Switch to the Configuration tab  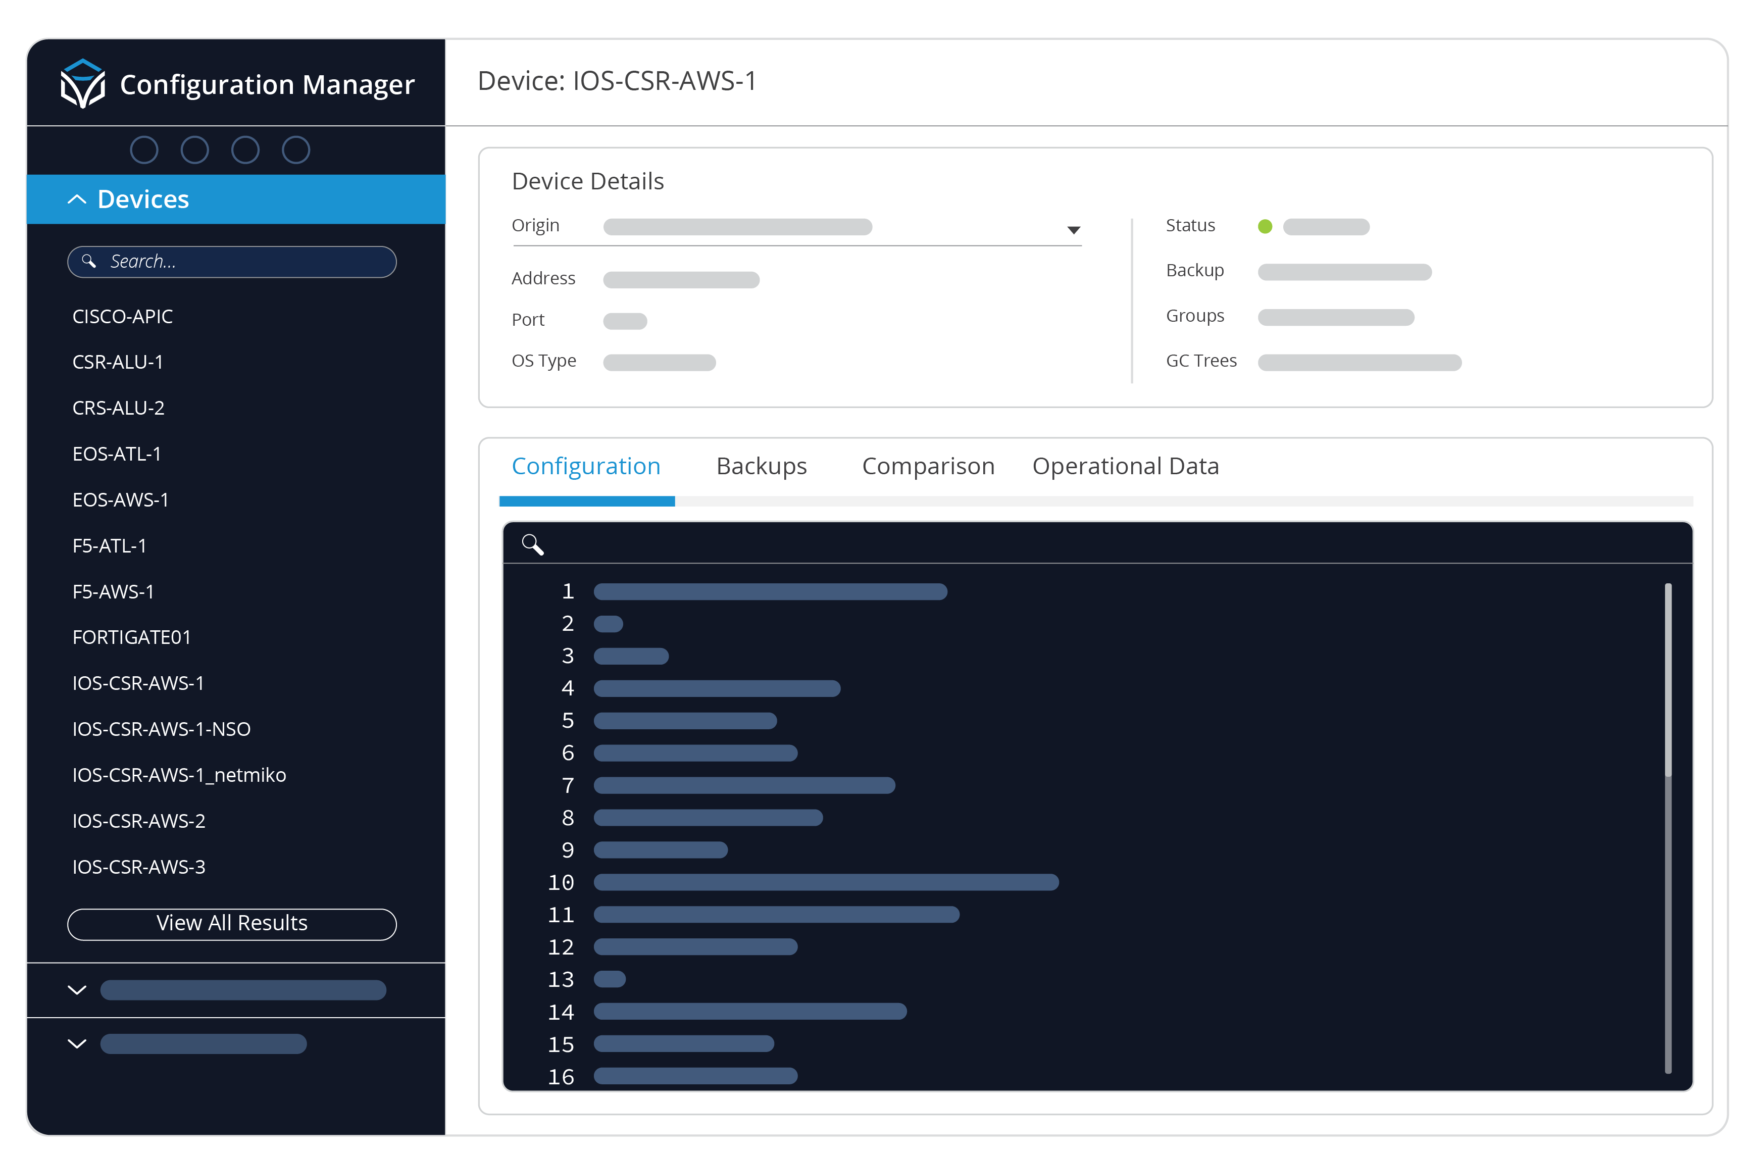pos(586,467)
